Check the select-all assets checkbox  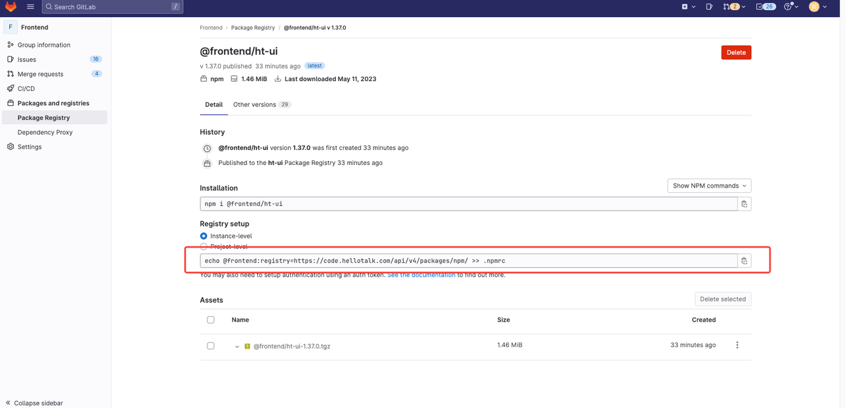(211, 320)
